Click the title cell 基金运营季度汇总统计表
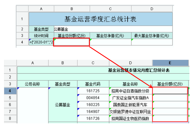Image resolution: width=191 pixels, height=126 pixels. point(100,19)
